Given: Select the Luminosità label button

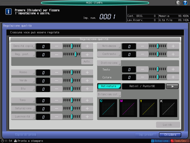Looking at the screenshot, I should point(23,116).
